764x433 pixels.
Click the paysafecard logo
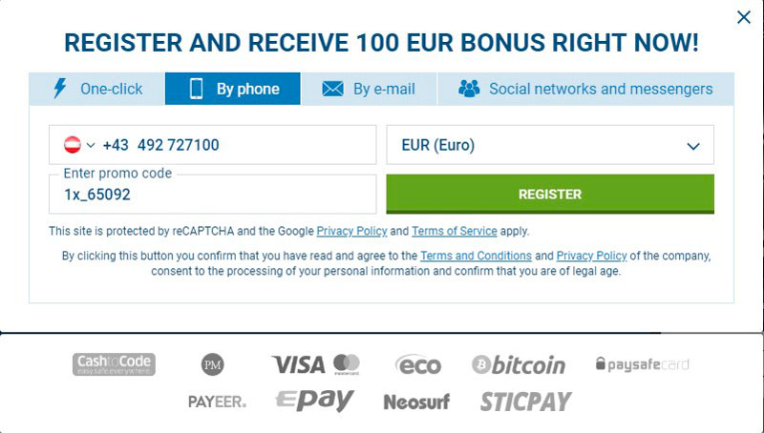642,364
